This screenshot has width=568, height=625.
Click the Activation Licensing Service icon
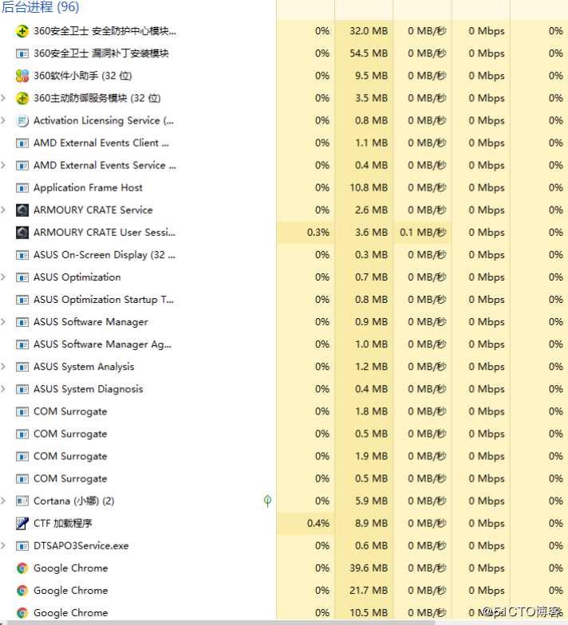click(22, 120)
